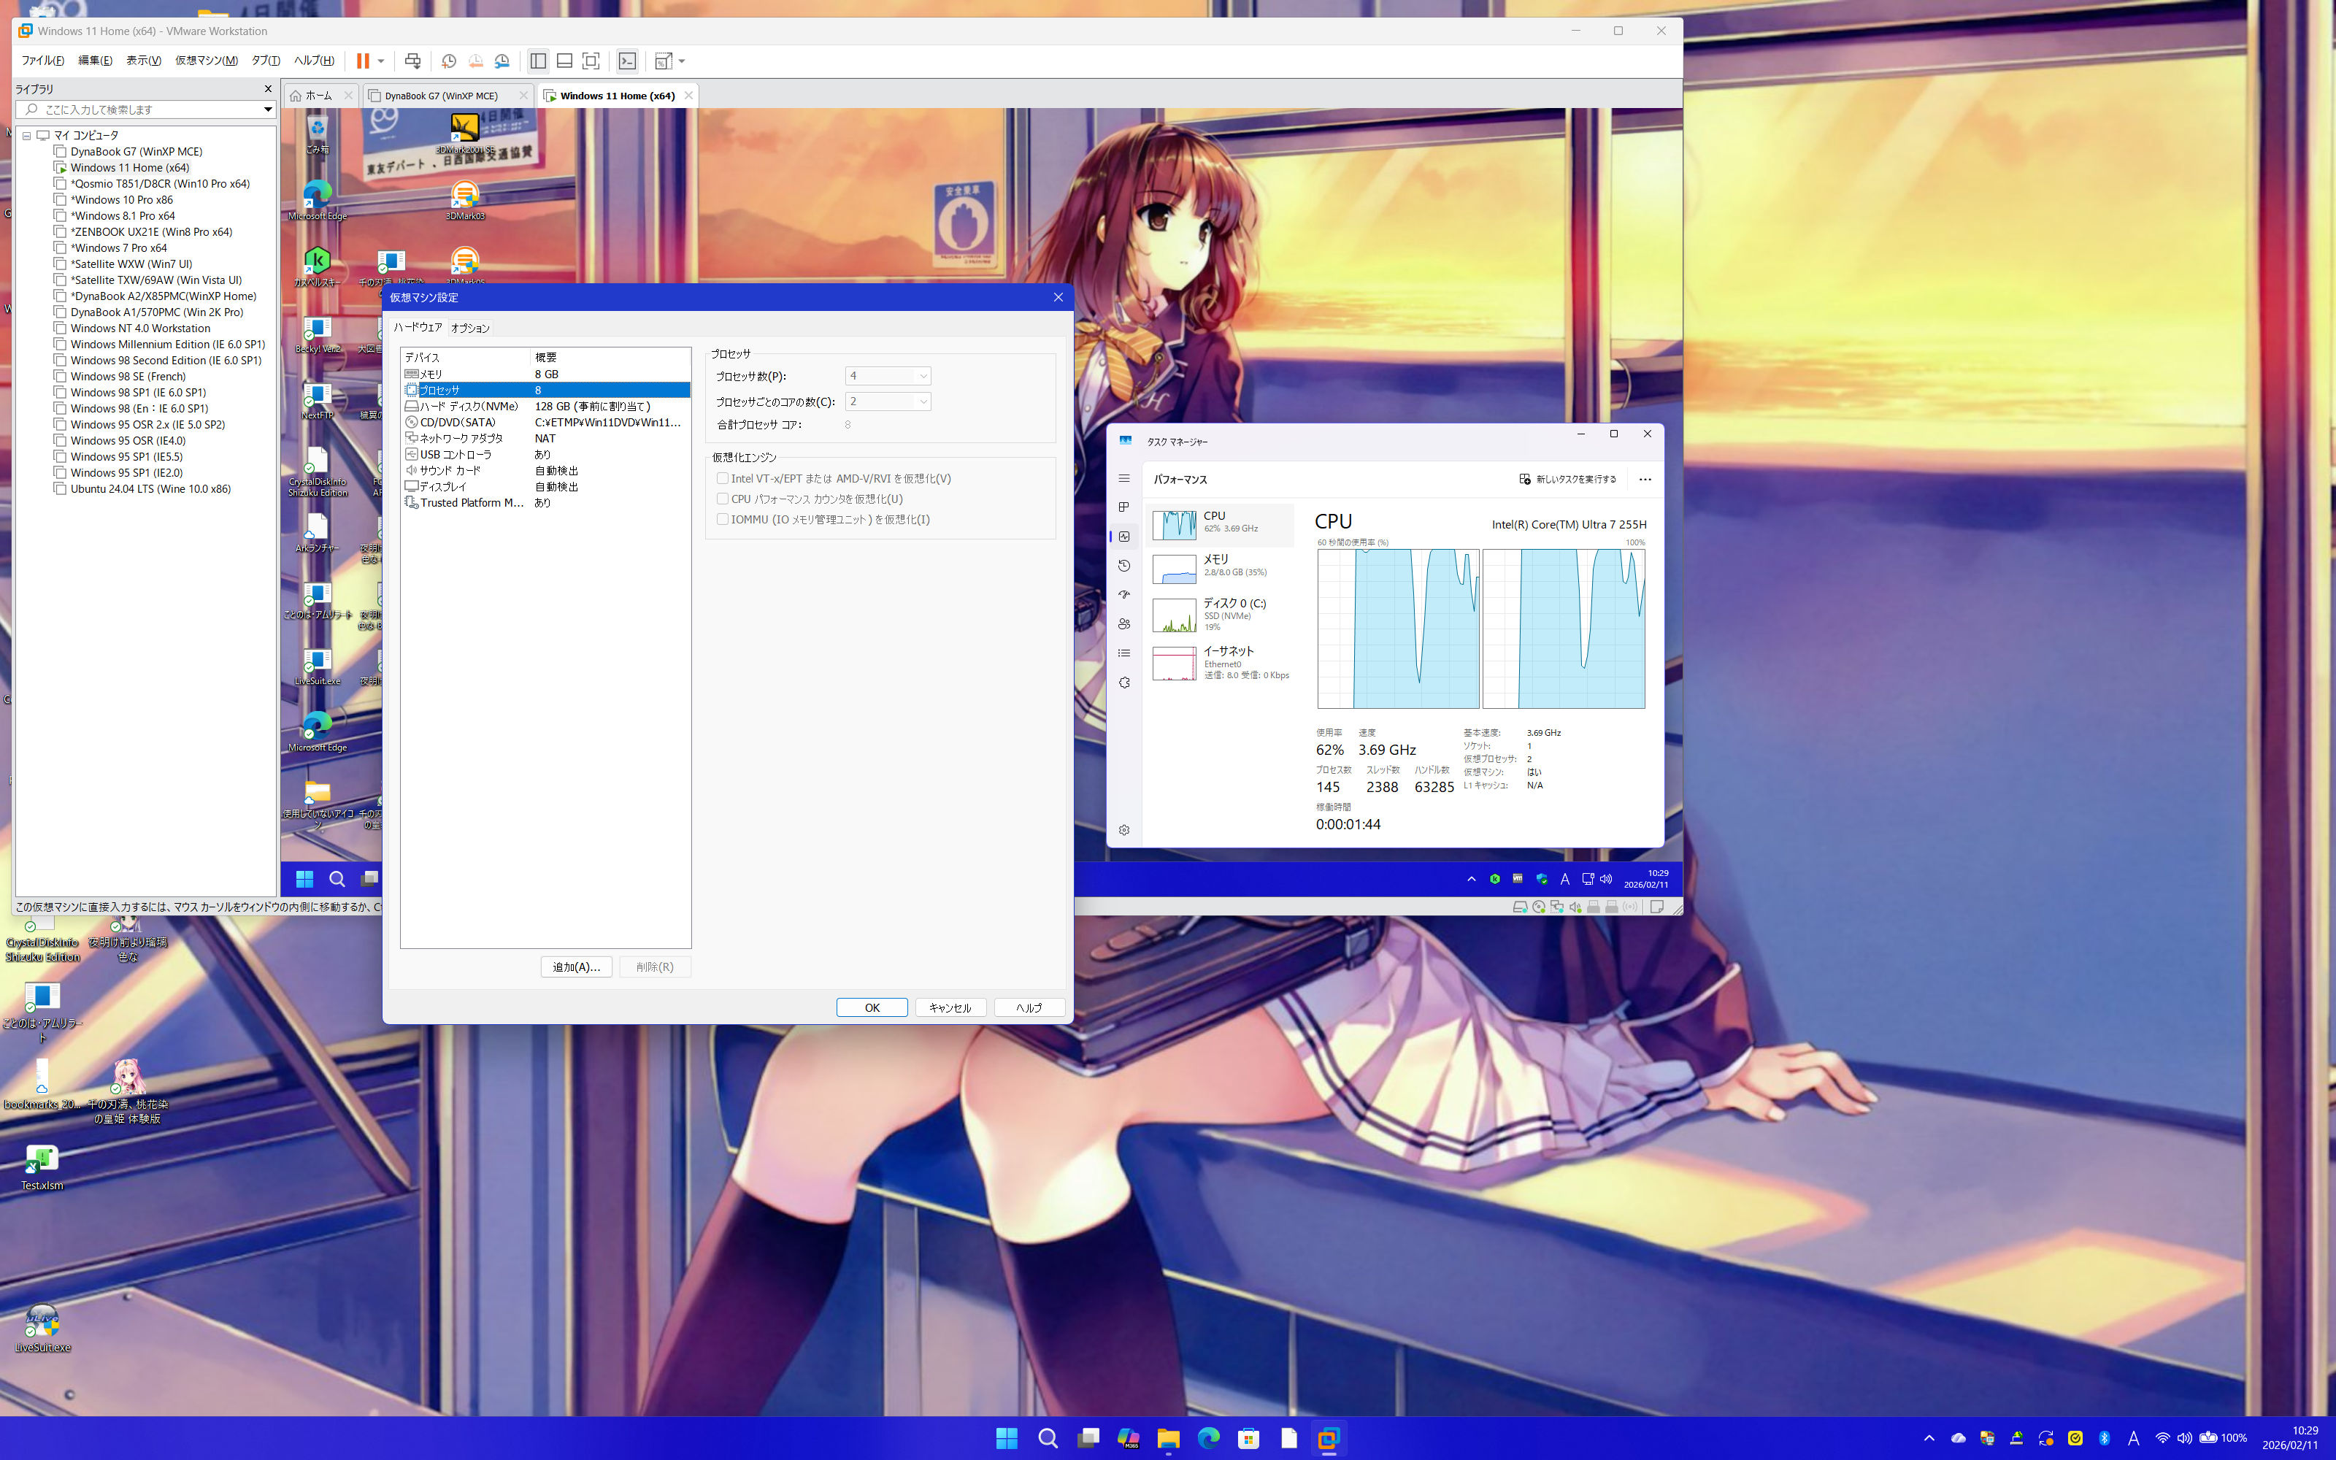Toggle the library sidebar view icon
2336x1460 pixels.
pos(539,61)
